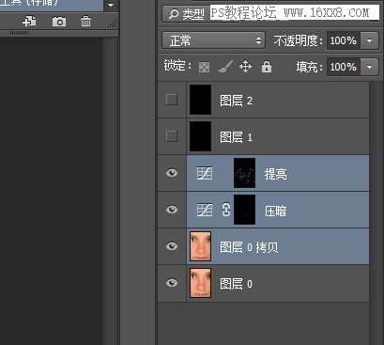The height and width of the screenshot is (345, 384).
Task: Click the 填充 fill value field
Action: (344, 67)
